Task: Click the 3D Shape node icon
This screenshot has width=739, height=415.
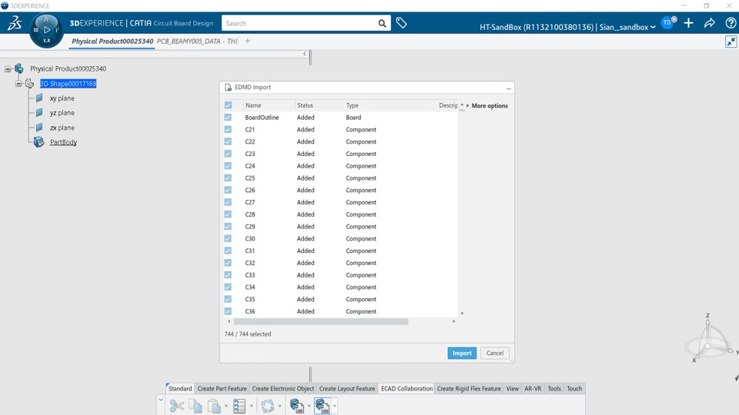Action: click(x=29, y=84)
